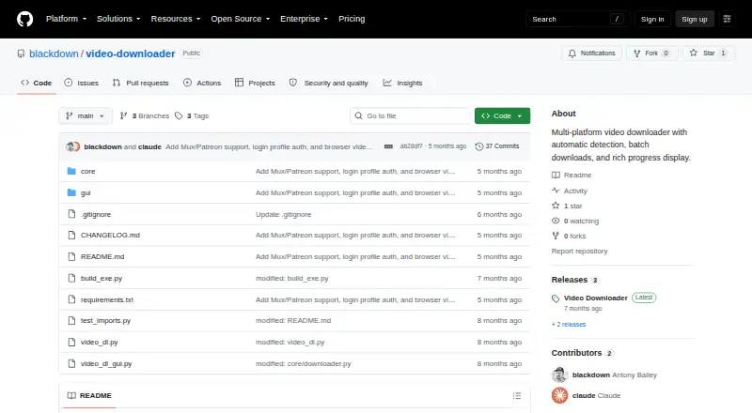Click the Sign up button
Viewport: 752px width, 413px height.
[x=695, y=19]
